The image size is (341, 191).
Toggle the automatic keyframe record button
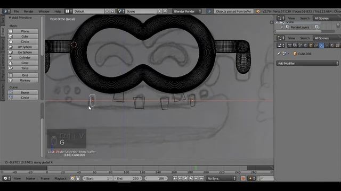243,178
